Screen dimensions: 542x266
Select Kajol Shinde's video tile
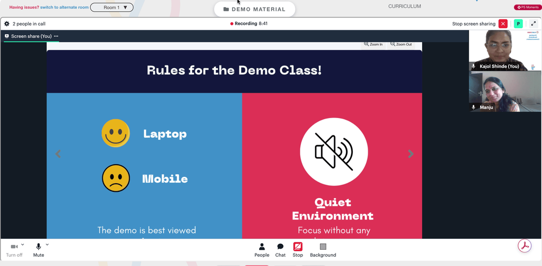[505, 50]
